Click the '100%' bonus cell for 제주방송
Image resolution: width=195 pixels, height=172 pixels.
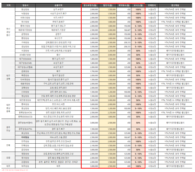click(x=138, y=166)
